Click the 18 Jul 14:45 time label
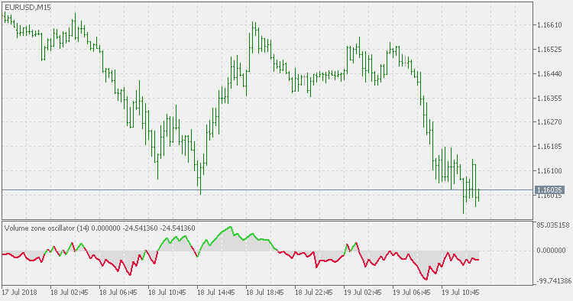This screenshot has width=573, height=301. coord(216,293)
